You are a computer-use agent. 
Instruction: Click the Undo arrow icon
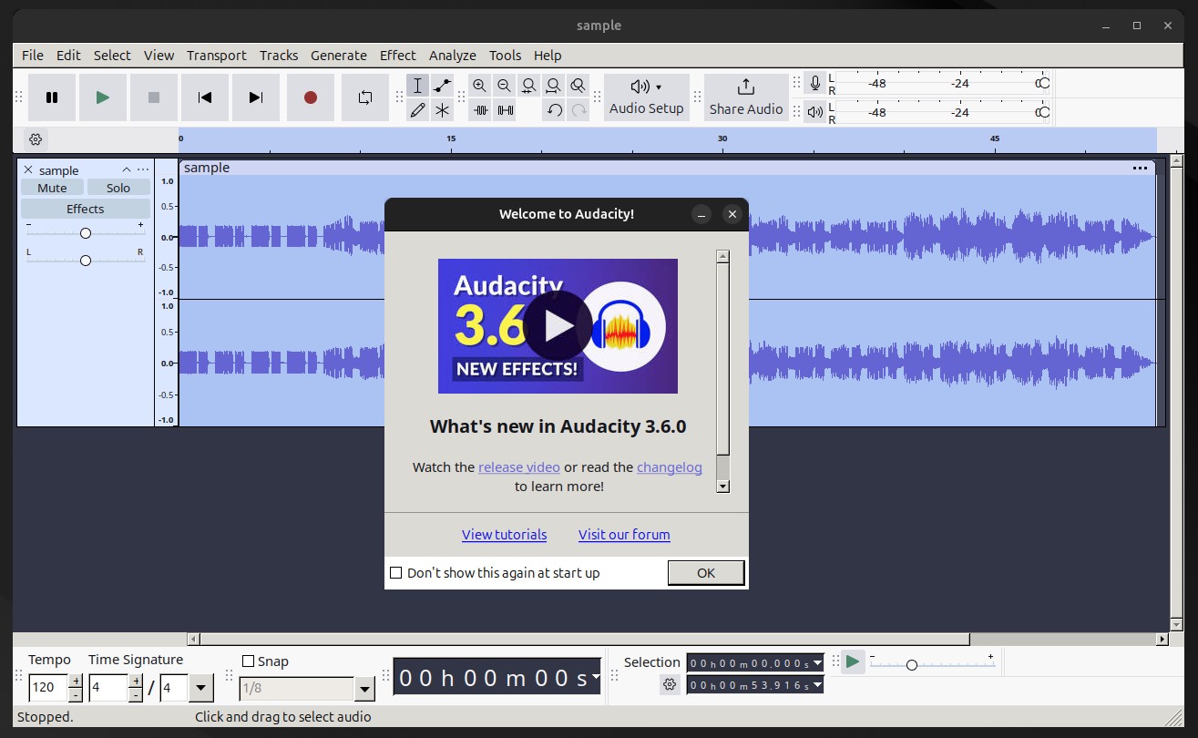pos(554,110)
